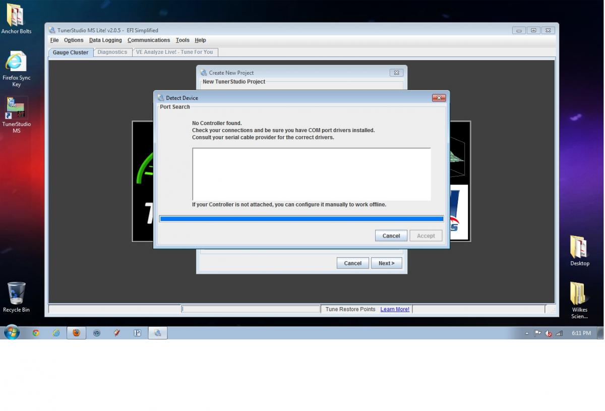Close the Create New Project dialog
This screenshot has width=605, height=411.
click(397, 73)
